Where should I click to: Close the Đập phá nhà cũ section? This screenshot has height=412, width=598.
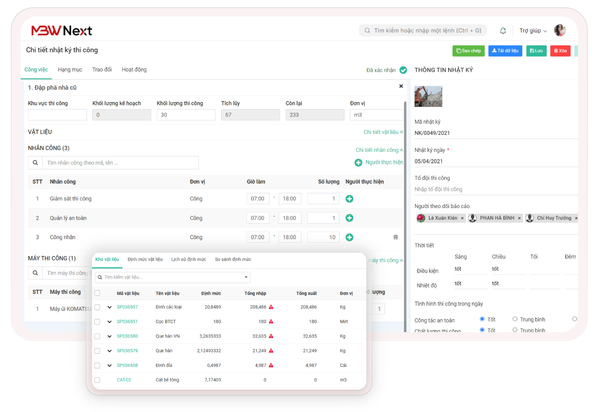click(401, 87)
